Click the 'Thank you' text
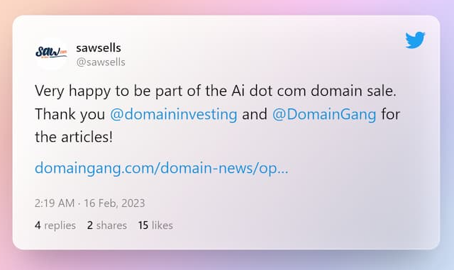This screenshot has height=270, width=454. click(70, 114)
